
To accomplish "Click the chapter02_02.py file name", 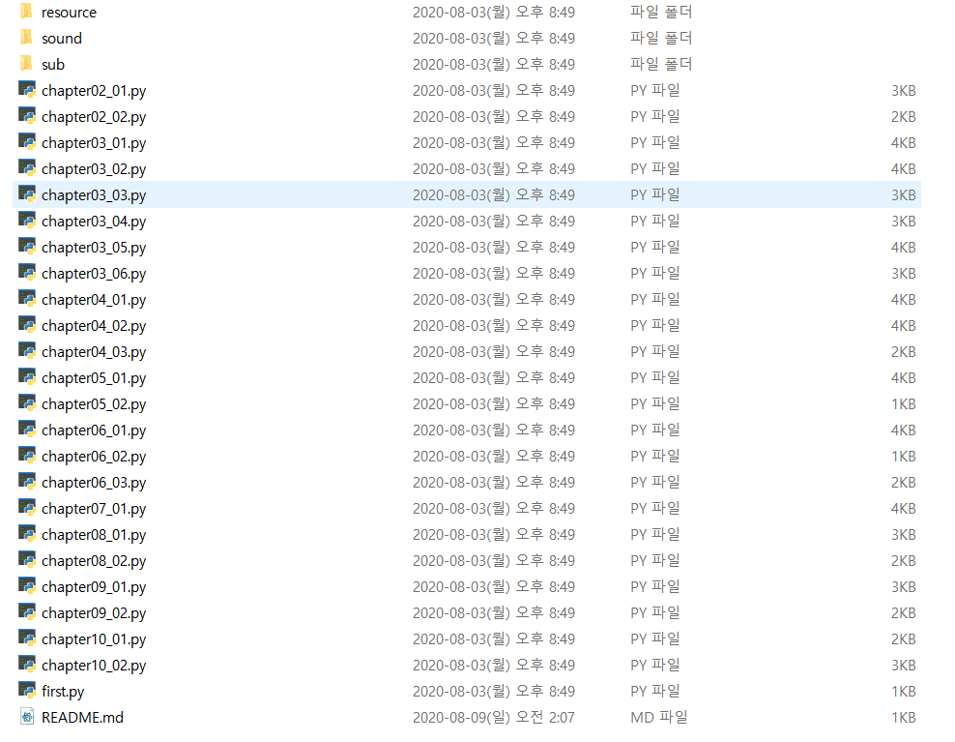I will click(x=94, y=116).
